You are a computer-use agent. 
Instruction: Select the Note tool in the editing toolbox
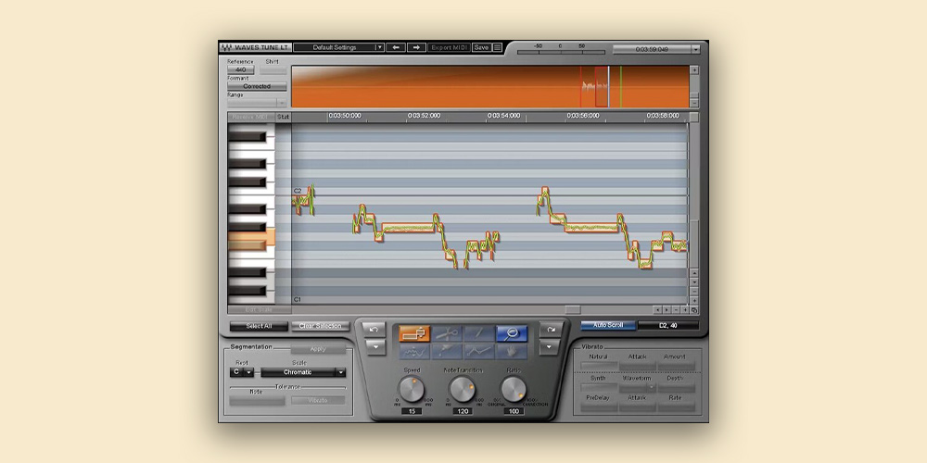[x=413, y=333]
